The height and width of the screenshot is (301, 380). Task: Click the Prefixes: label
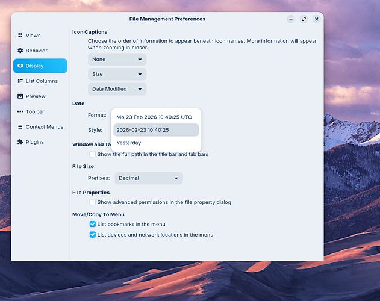click(x=99, y=178)
